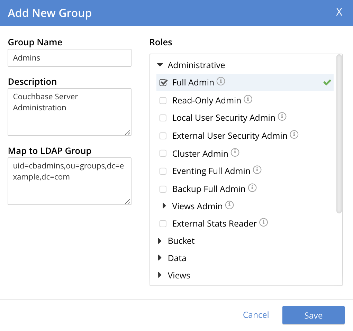
Task: Collapse the Administrative roles section
Action: click(160, 65)
